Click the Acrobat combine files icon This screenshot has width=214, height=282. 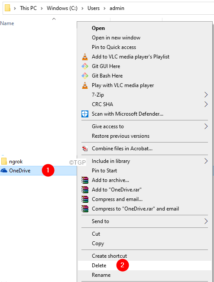click(x=85, y=149)
